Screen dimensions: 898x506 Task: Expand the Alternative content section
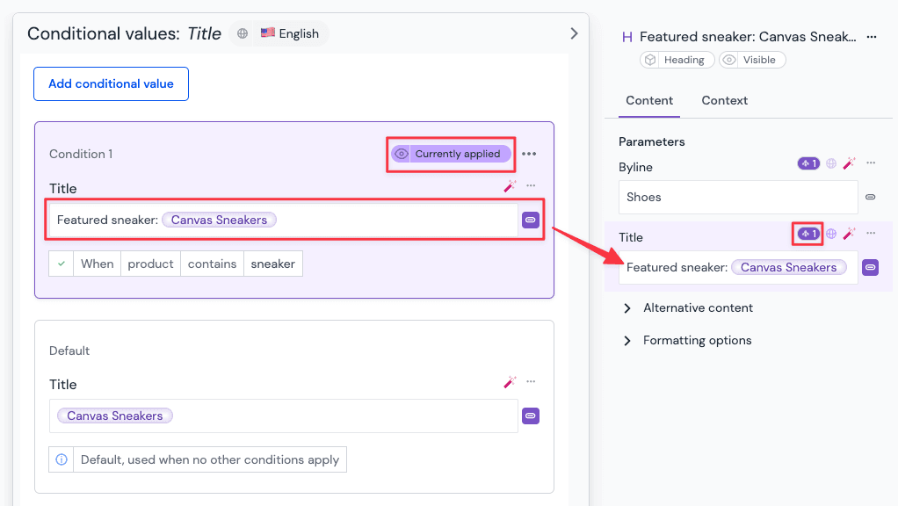[x=688, y=308]
